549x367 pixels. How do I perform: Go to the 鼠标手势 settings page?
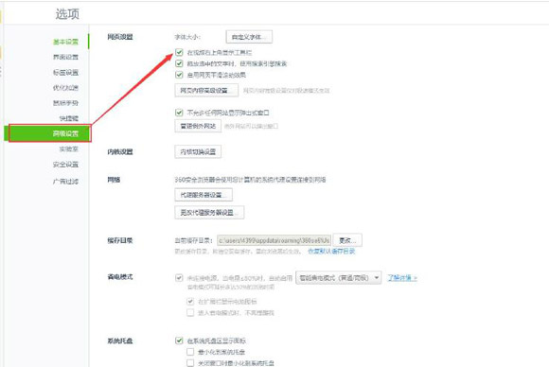tap(65, 103)
